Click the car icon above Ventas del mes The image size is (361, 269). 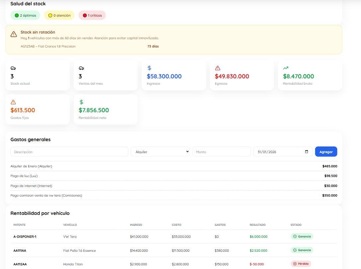[81, 68]
